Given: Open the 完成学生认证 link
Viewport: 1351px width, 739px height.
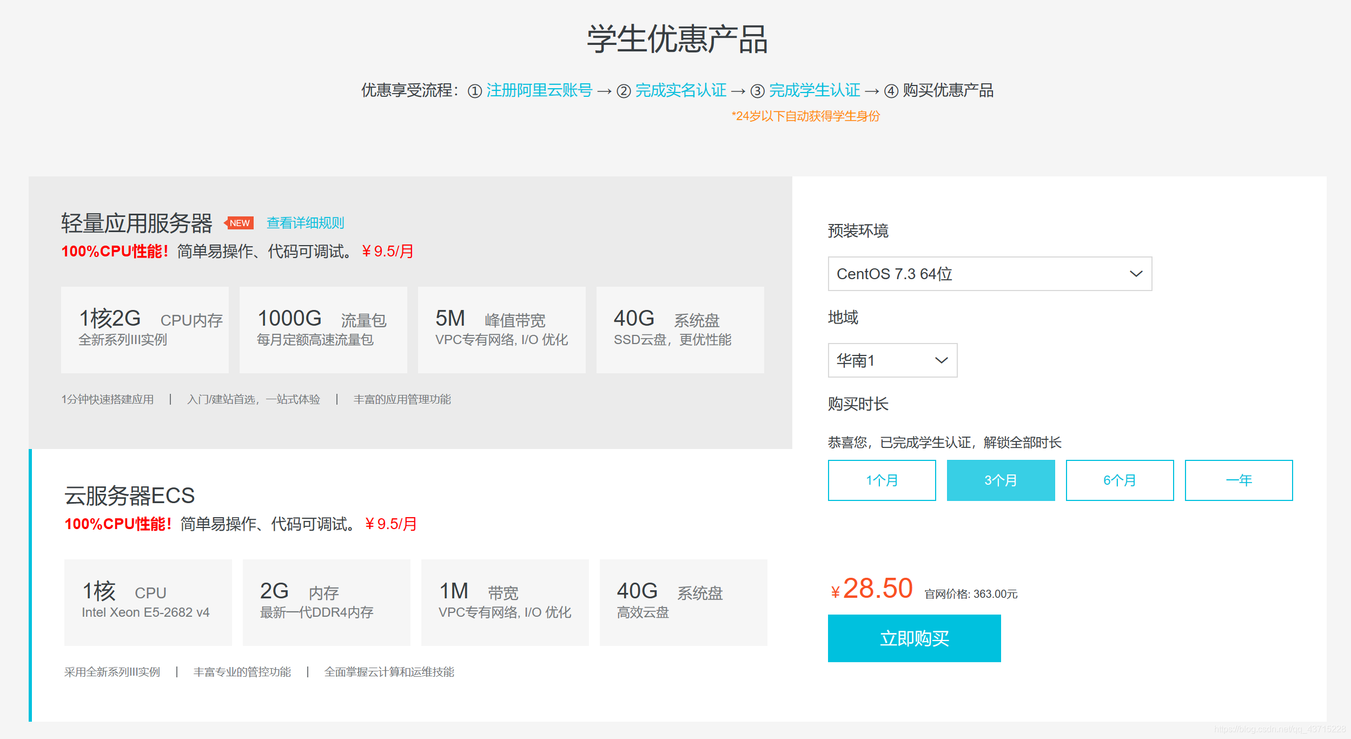Looking at the screenshot, I should coord(814,90).
